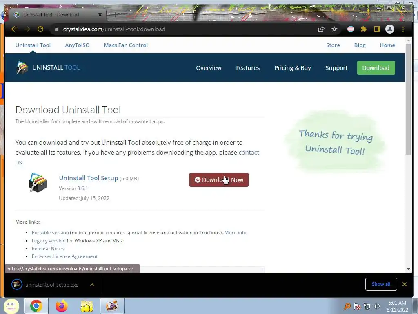Select the Uninstall Tool top product tab
Screen dimensions: 418x314
(33, 45)
